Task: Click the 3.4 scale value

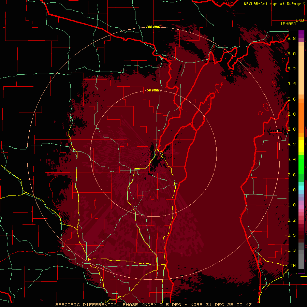Action: 292,160
